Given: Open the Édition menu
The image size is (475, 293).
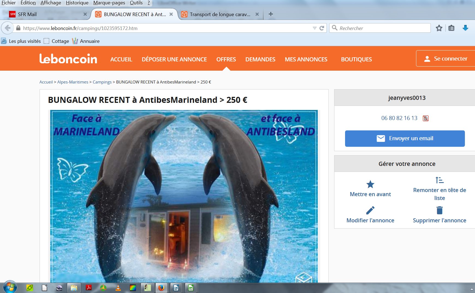Looking at the screenshot, I should (x=28, y=3).
